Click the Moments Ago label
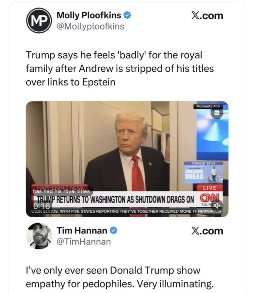256x293 pixels. click(208, 106)
